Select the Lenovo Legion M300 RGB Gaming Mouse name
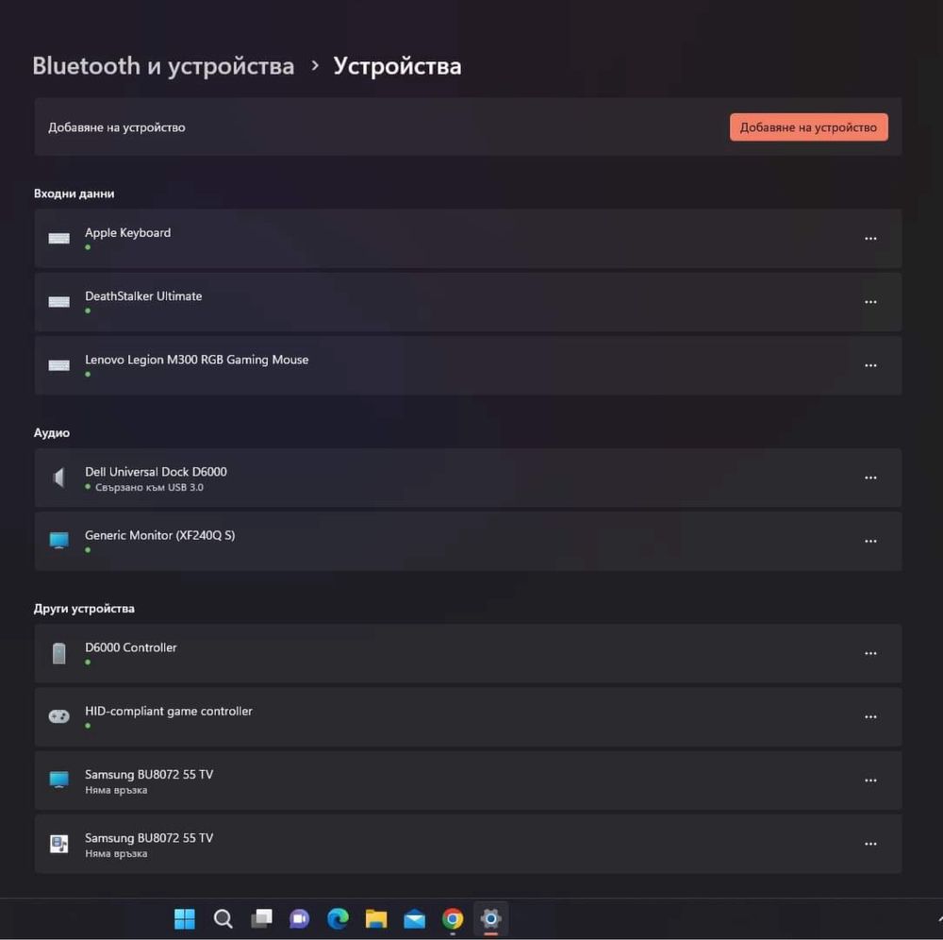 pos(197,360)
